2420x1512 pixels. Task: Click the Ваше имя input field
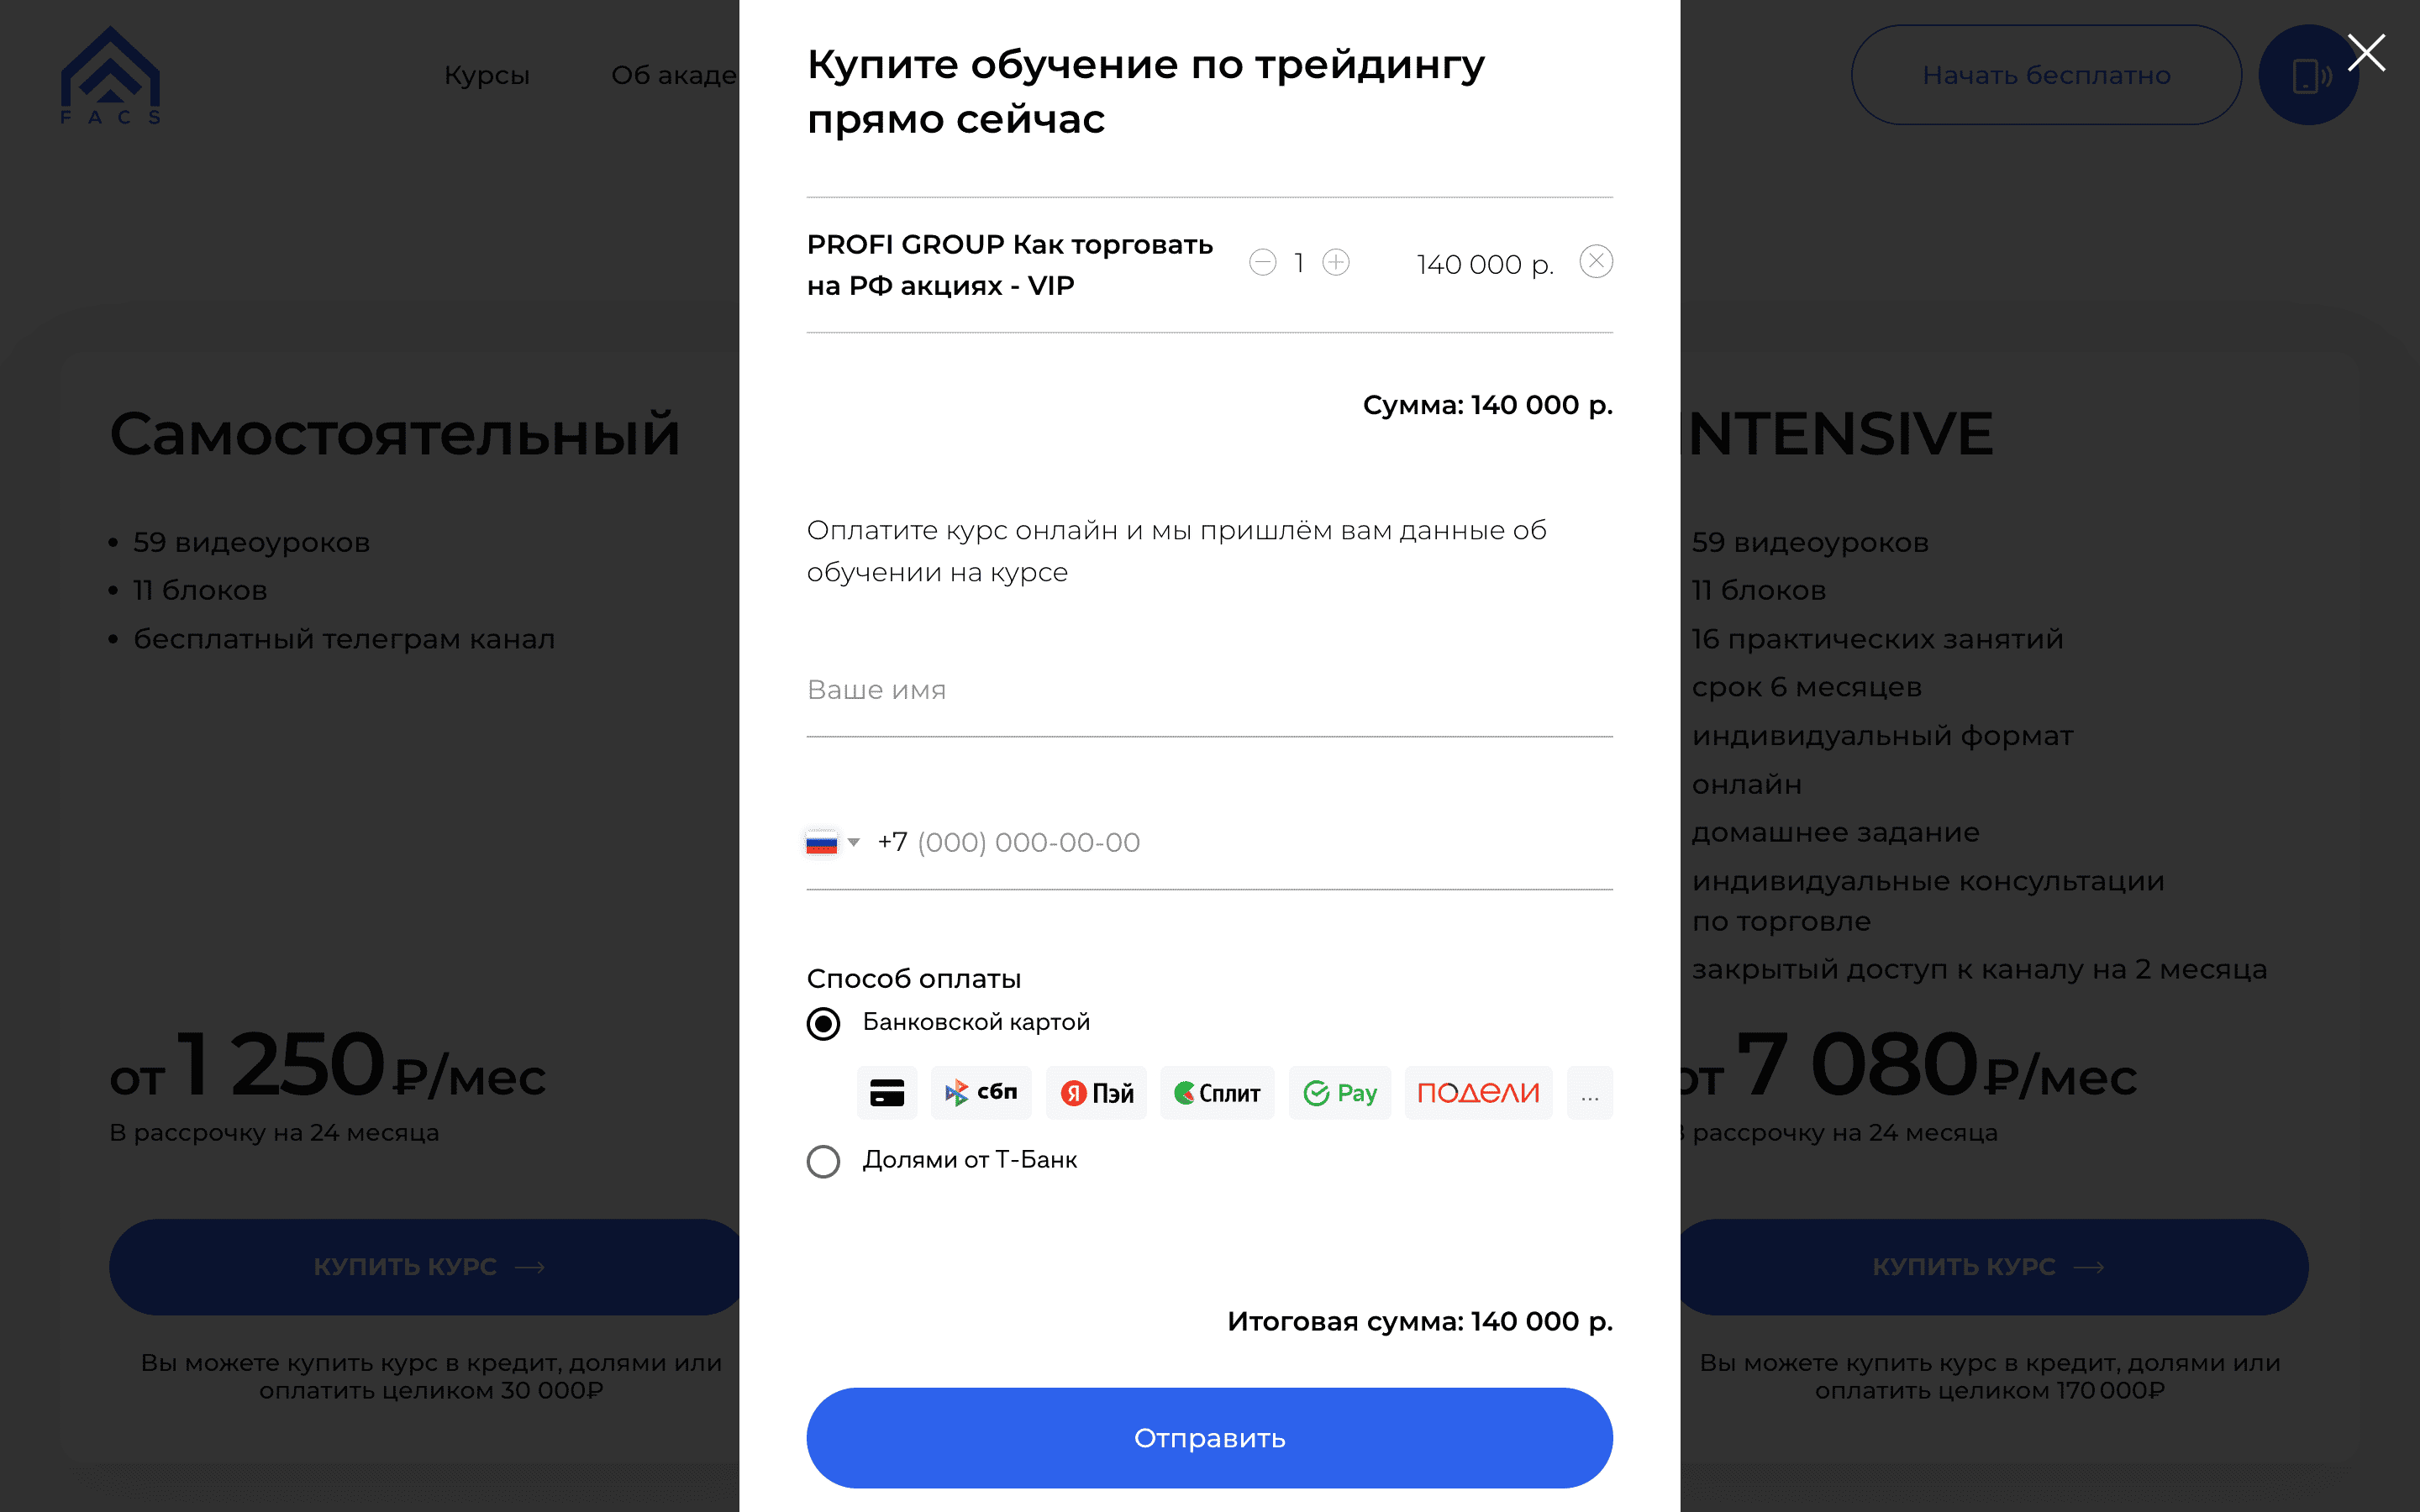point(1208,691)
